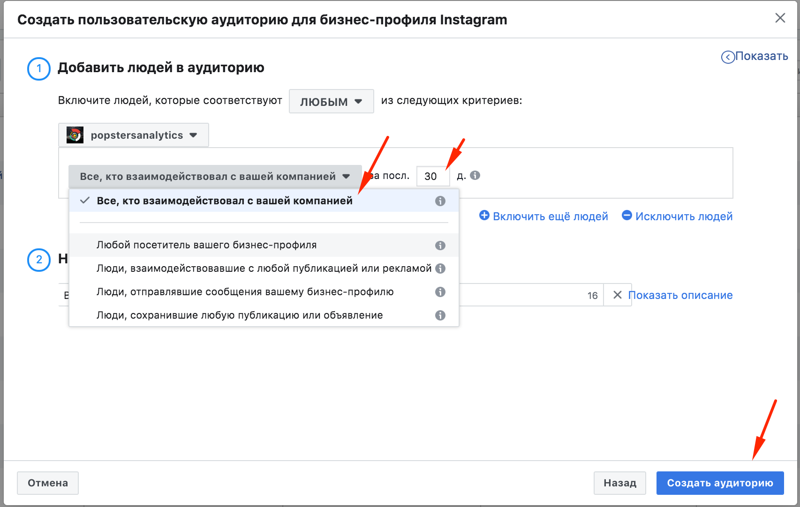The width and height of the screenshot is (800, 507).
Task: Click info icon beside 'Все, кто взаимодействовал' option
Action: 440,201
